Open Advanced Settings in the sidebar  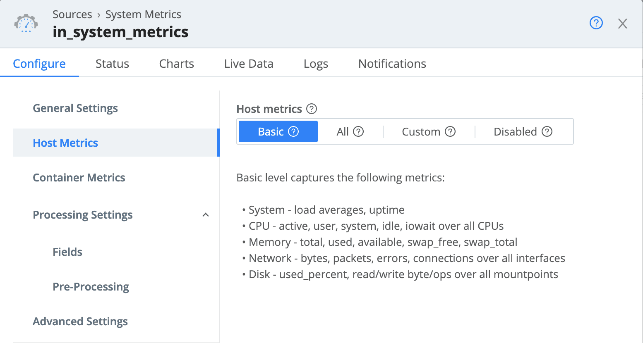point(80,322)
